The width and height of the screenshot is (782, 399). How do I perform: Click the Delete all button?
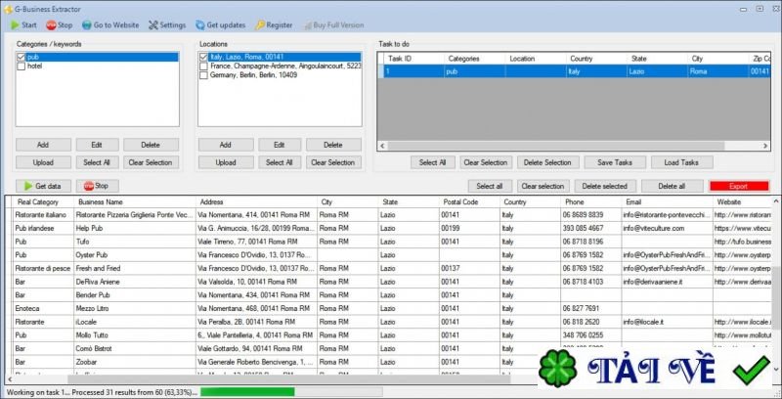click(x=672, y=186)
